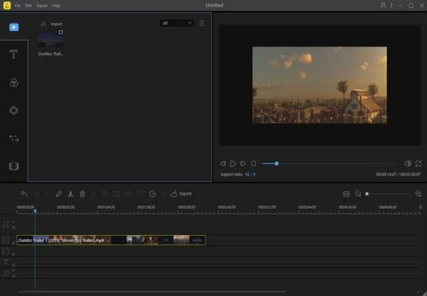427x296 pixels.
Task: Open the Text panel icon in sidebar
Action: 14,54
